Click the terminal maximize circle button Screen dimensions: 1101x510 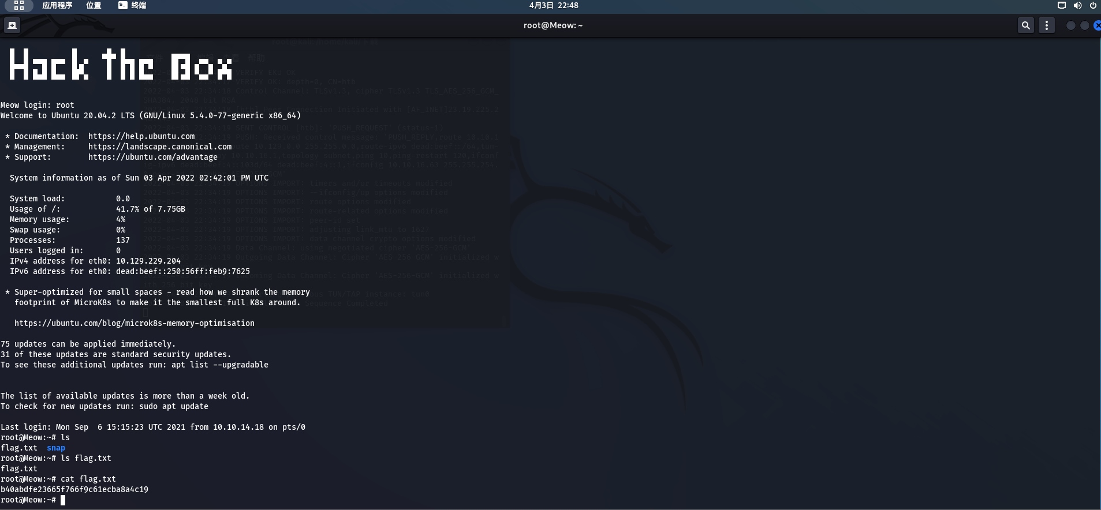(x=1084, y=25)
